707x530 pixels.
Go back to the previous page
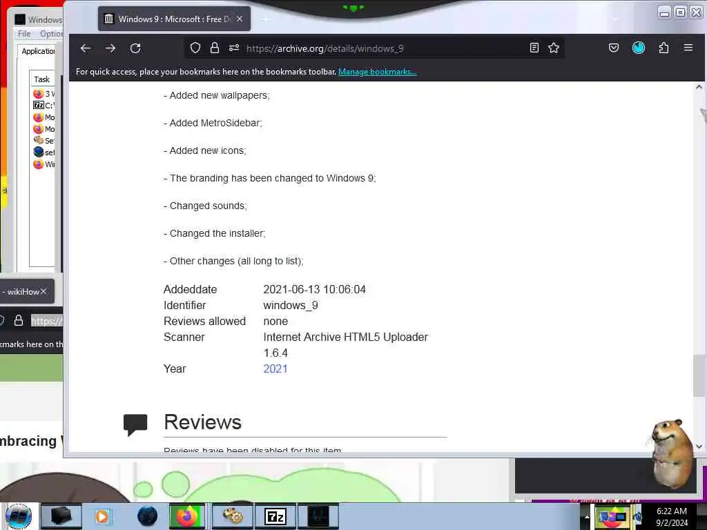[x=85, y=48]
